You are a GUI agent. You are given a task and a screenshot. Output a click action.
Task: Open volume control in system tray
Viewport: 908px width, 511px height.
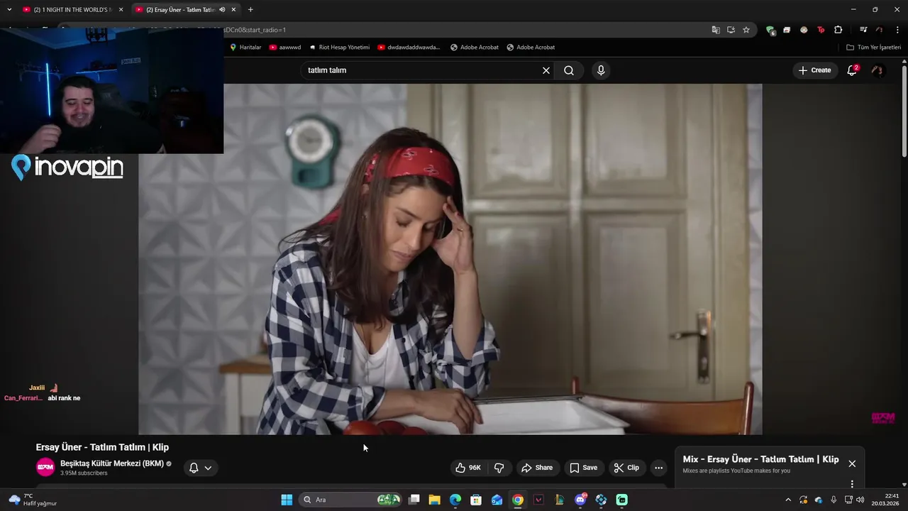[860, 500]
